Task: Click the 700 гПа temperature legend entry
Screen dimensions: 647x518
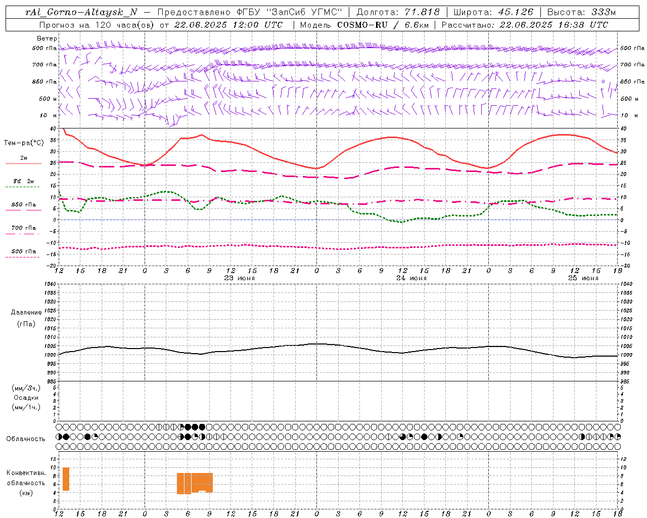Action: click(x=24, y=228)
